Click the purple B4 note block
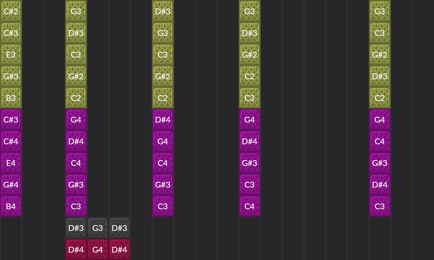Image resolution: width=434 pixels, height=260 pixels. pos(11,206)
